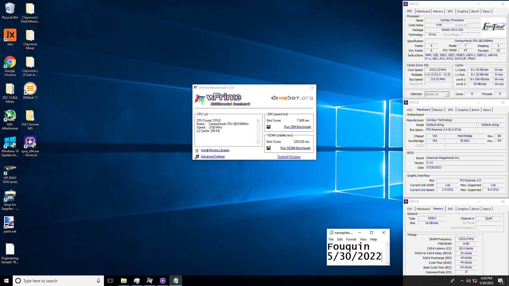Launch paint.net from the desktop
The width and height of the screenshot is (509, 286).
click(x=10, y=225)
